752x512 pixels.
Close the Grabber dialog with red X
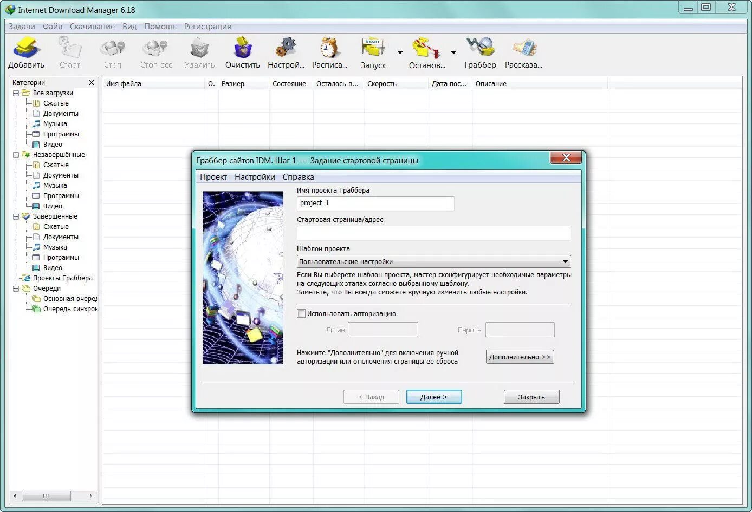pos(566,157)
